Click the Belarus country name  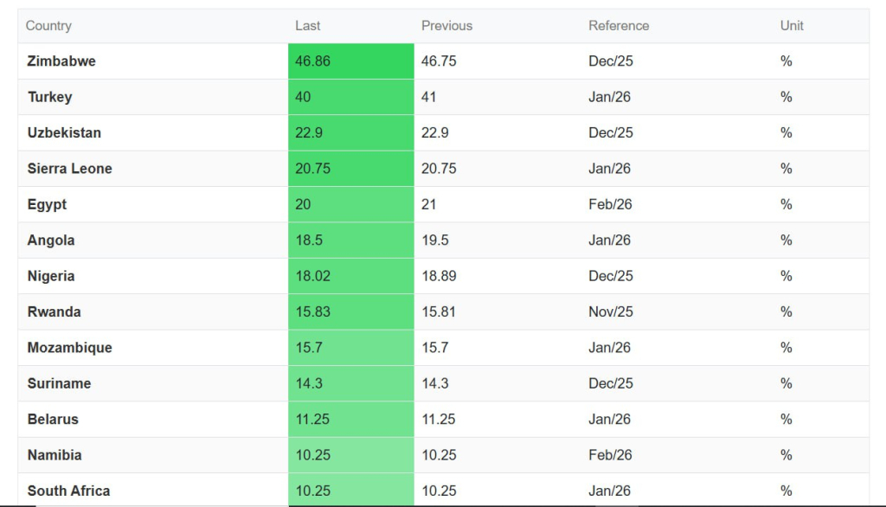tap(53, 419)
